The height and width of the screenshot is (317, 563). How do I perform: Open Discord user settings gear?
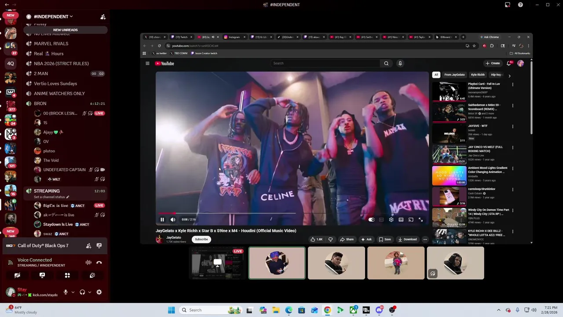point(99,292)
